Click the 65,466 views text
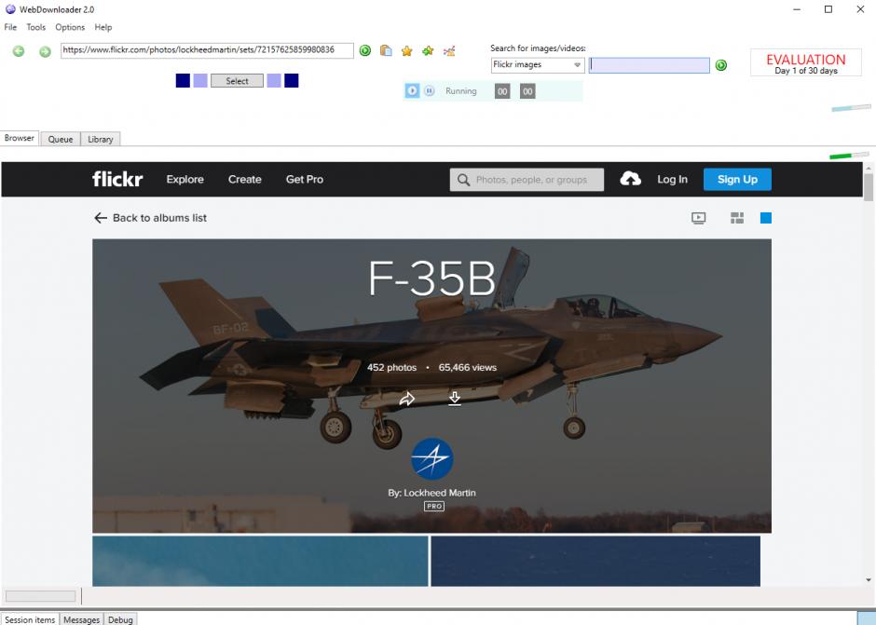876x625 pixels. point(468,368)
